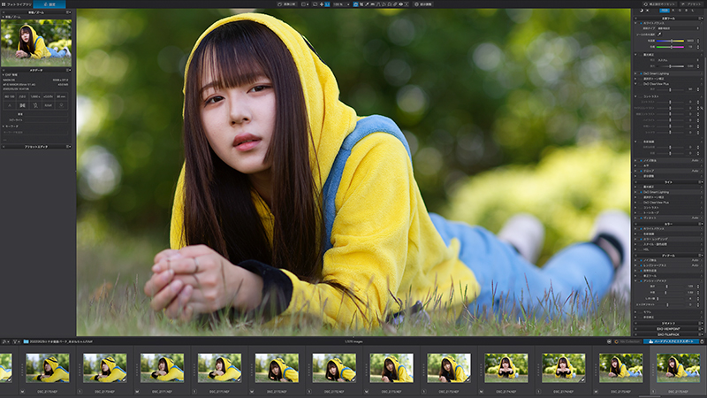Collapse the White Balance section arrow
The width and height of the screenshot is (707, 398).
point(635,23)
